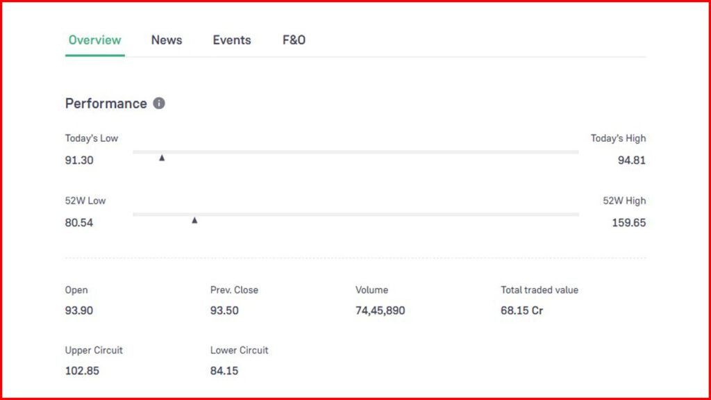This screenshot has width=711, height=400.
Task: Open the Events tab
Action: pos(232,40)
